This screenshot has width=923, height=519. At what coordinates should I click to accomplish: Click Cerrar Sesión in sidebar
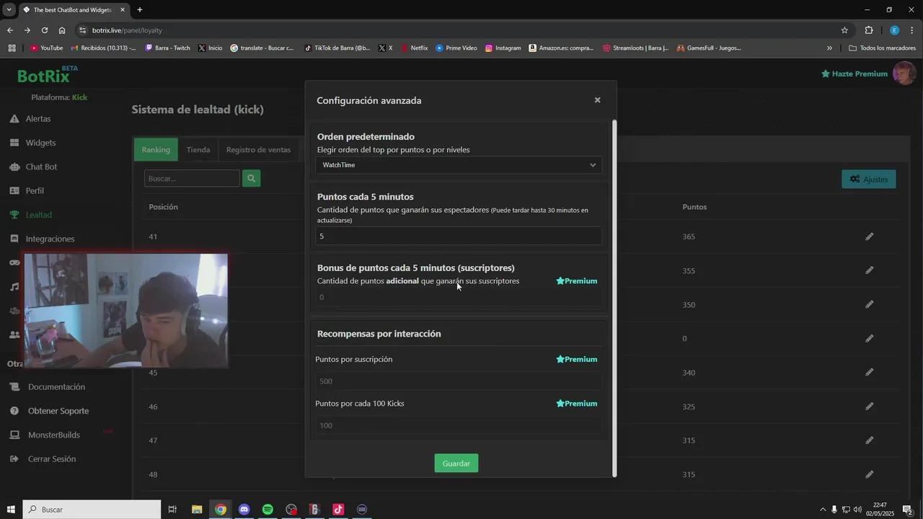coord(51,459)
